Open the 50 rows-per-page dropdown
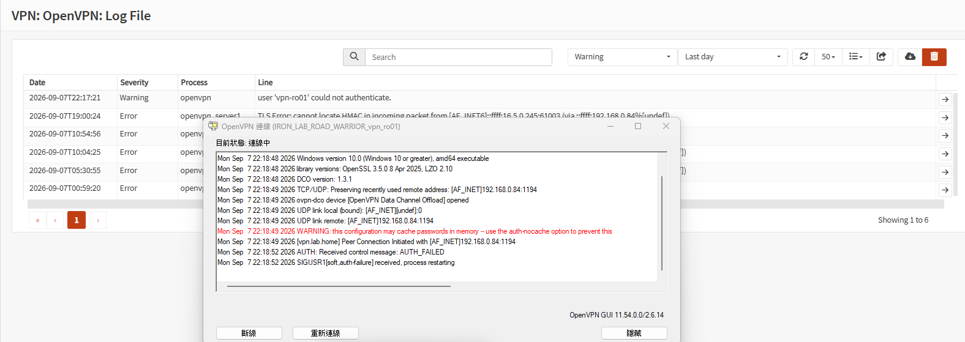The width and height of the screenshot is (965, 342). coord(828,57)
